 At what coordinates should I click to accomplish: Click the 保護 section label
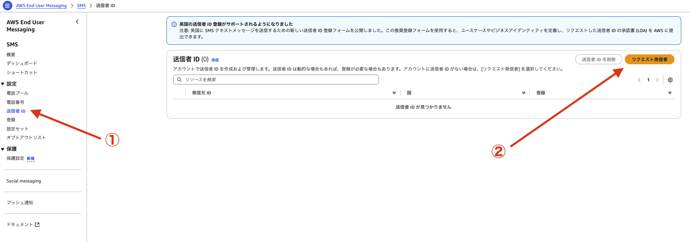[x=12, y=149]
